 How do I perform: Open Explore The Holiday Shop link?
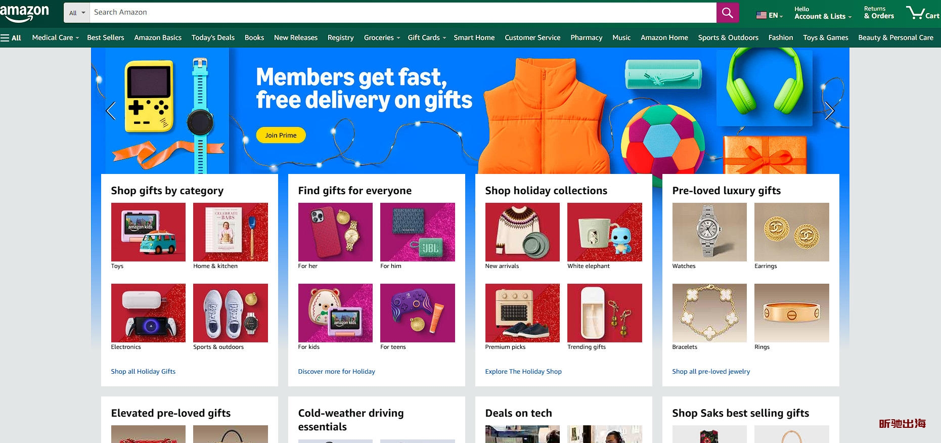point(523,371)
